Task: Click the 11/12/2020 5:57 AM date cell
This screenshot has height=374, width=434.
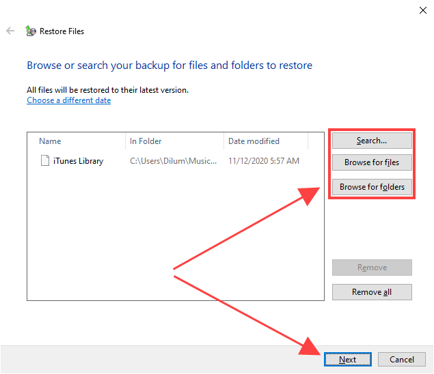Action: pyautogui.click(x=264, y=161)
